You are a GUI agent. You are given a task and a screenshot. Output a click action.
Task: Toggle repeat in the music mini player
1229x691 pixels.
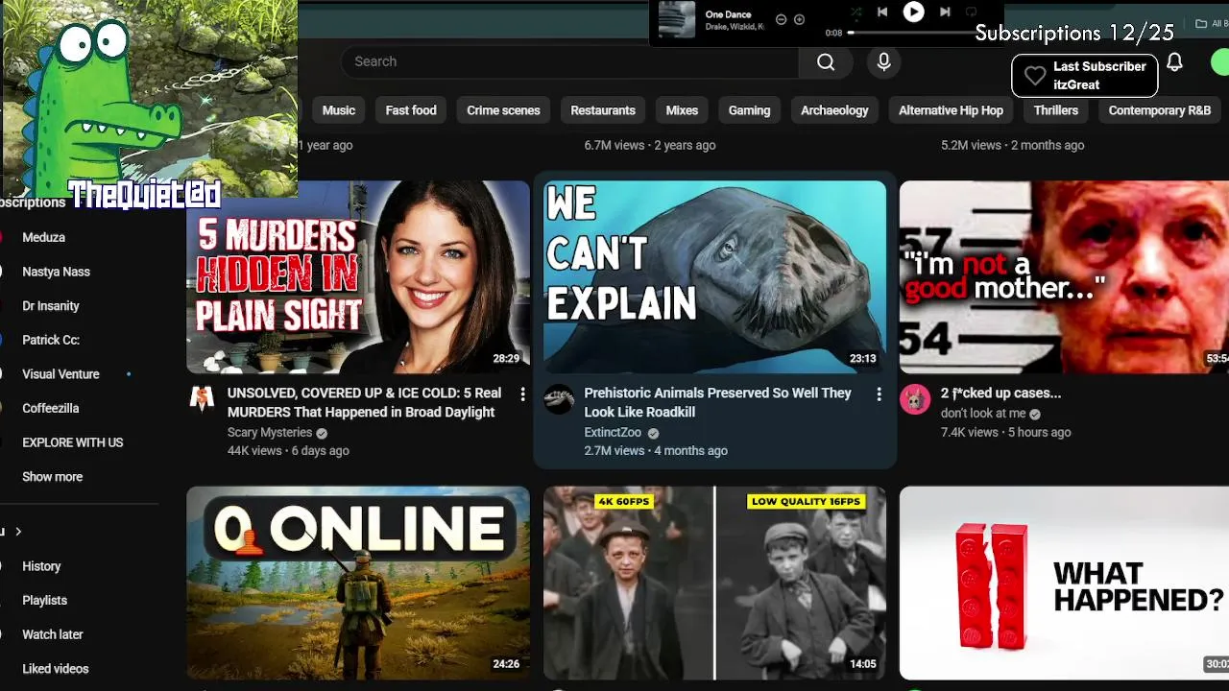tap(971, 12)
